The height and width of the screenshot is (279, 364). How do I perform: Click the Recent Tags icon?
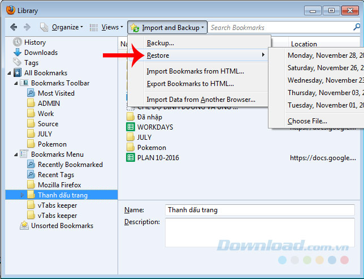[x=31, y=174]
